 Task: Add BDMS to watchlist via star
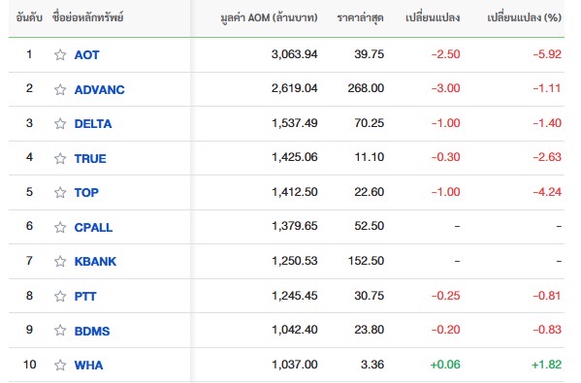60,331
